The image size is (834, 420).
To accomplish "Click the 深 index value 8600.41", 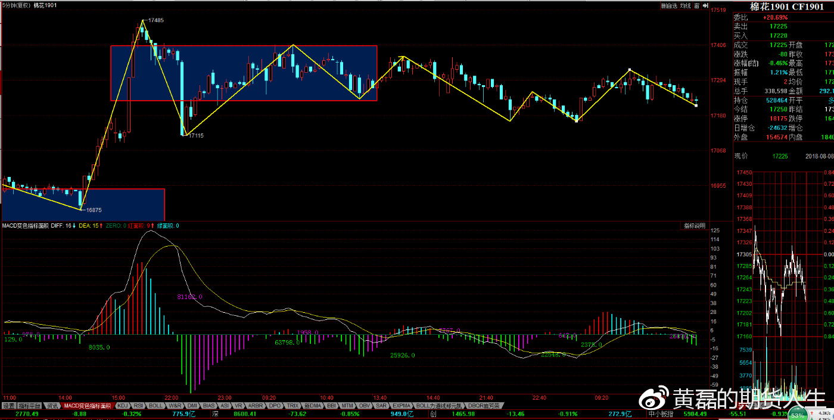I will click(245, 414).
